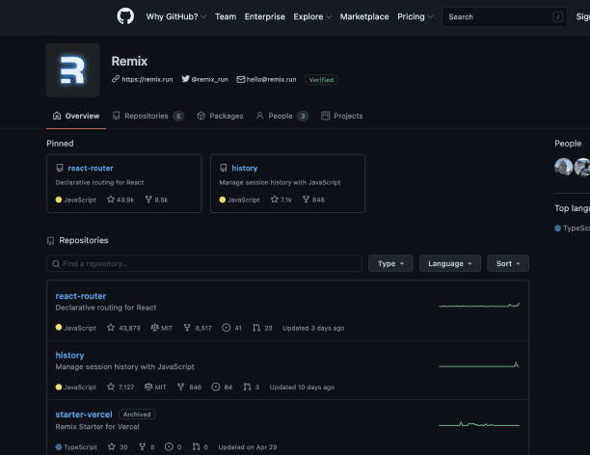The width and height of the screenshot is (590, 455).
Task: Click the repo icon in pinned react-router card
Action: tap(60, 168)
